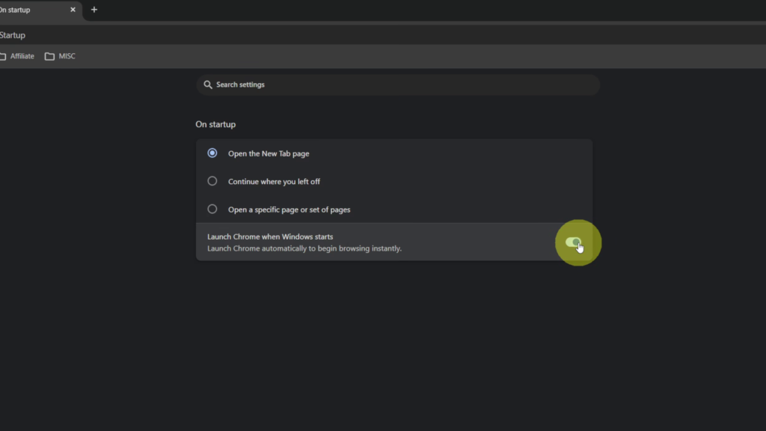Open the Affiliate bookmarks folder
This screenshot has height=431, width=766.
[17, 56]
